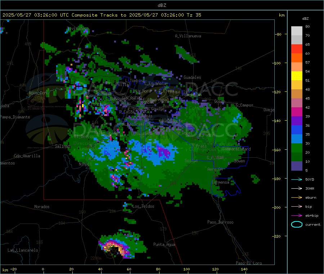Click the magenta eb+bip arrow icon
The height and width of the screenshot is (274, 324).
(297, 216)
